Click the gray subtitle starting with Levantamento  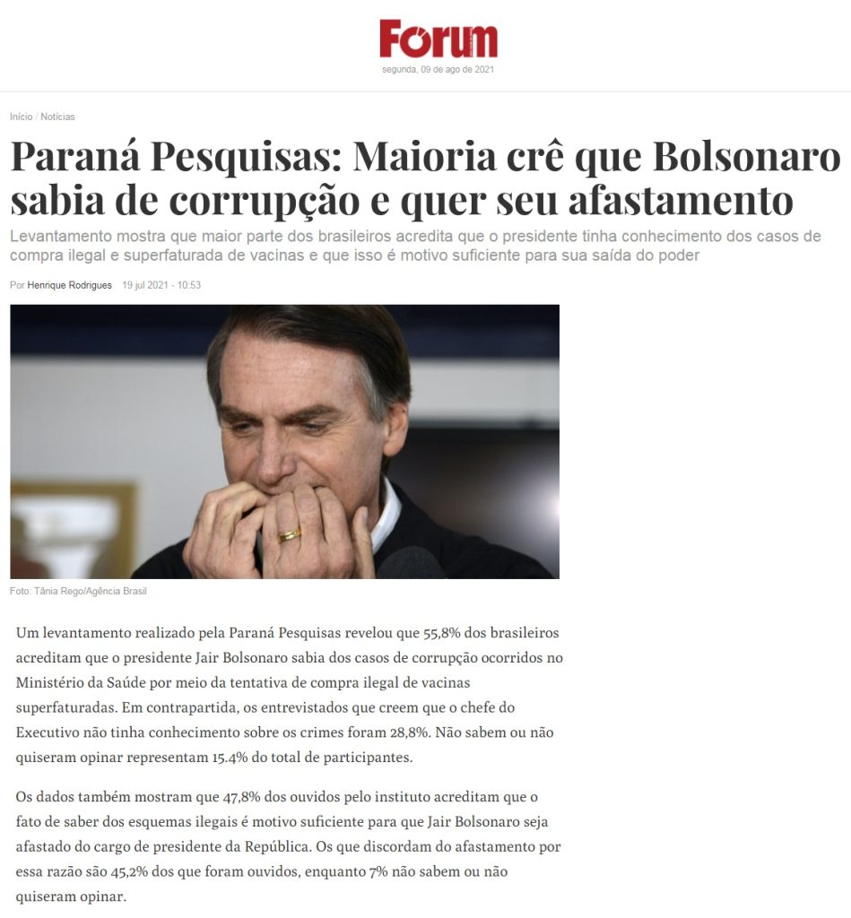tap(415, 246)
